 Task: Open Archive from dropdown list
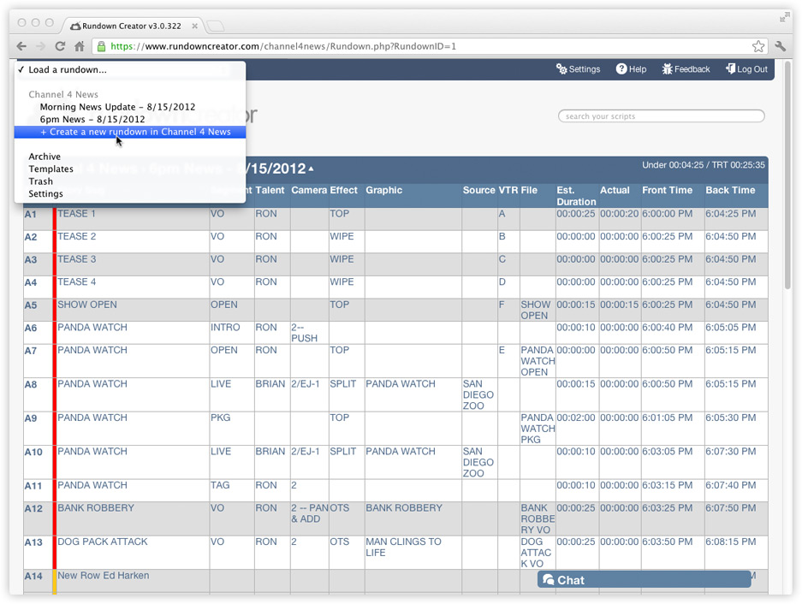point(45,157)
